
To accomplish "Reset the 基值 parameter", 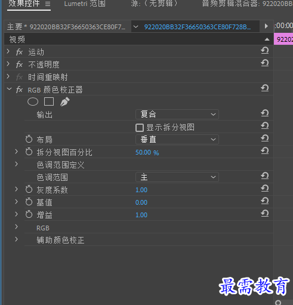I will click(x=265, y=201).
